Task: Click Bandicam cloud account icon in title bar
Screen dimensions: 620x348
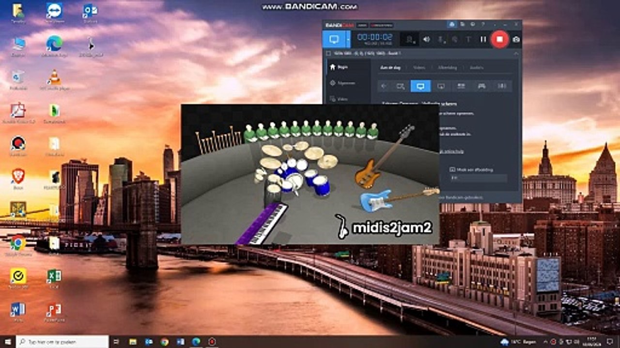Action: point(452,24)
